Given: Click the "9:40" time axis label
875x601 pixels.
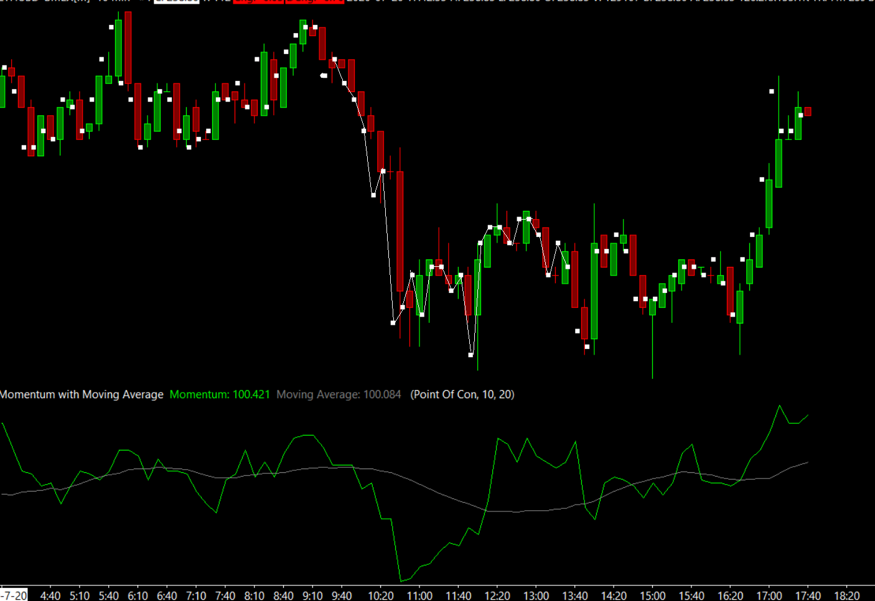Looking at the screenshot, I should coord(342,595).
